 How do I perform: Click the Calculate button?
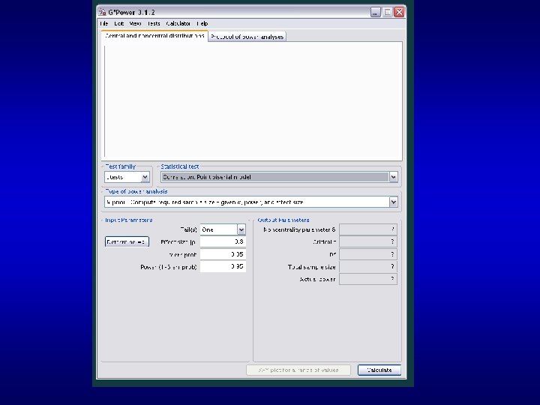[379, 370]
